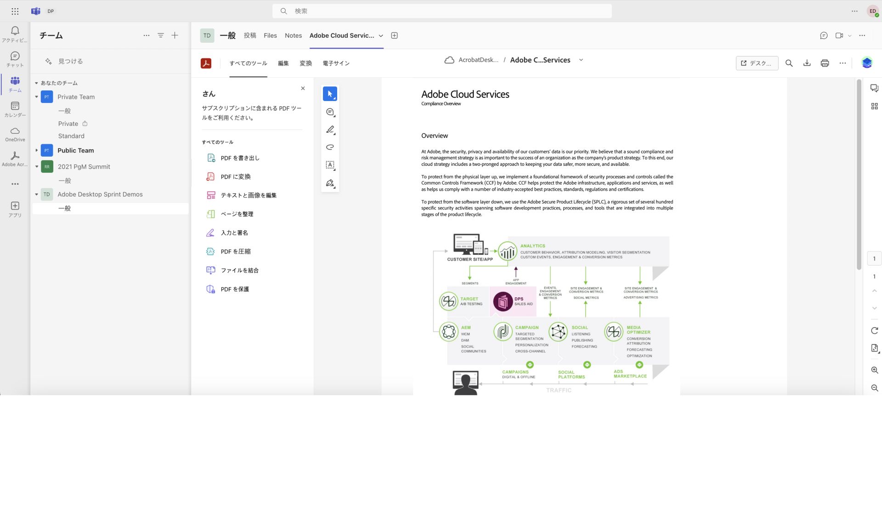Screen dimensions: 882x525
Task: Open the Private locked channel
Action: pos(73,124)
